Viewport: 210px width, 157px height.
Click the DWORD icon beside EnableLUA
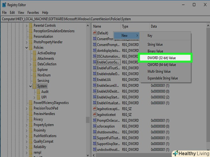click(95, 80)
